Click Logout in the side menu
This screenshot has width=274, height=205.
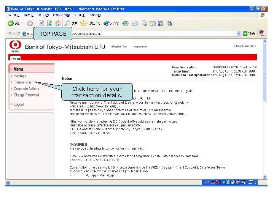tap(19, 104)
